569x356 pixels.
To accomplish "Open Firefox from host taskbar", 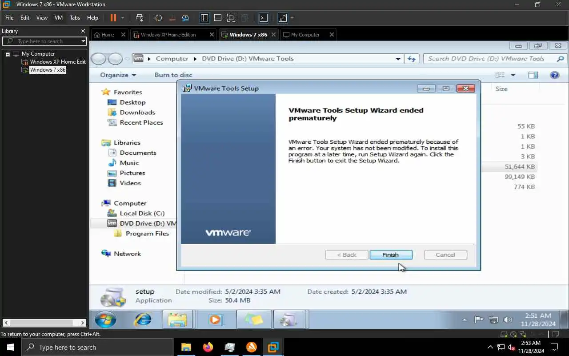I will [x=208, y=347].
